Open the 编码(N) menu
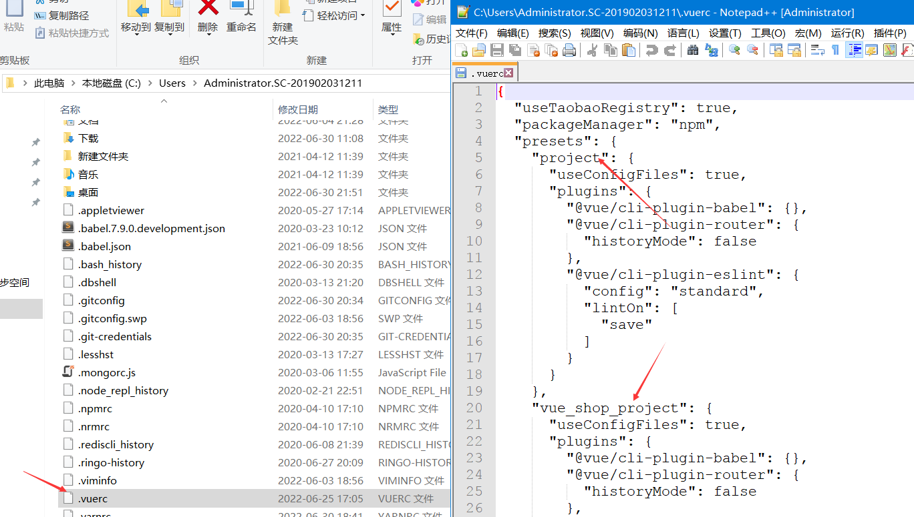This screenshot has height=517, width=914. 640,33
